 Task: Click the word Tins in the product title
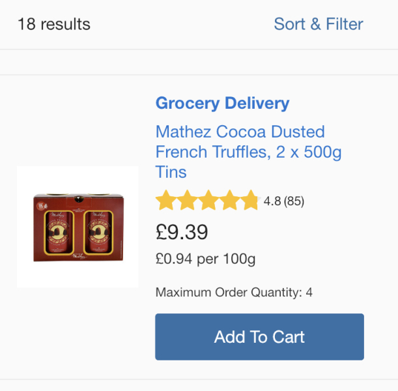coord(171,172)
